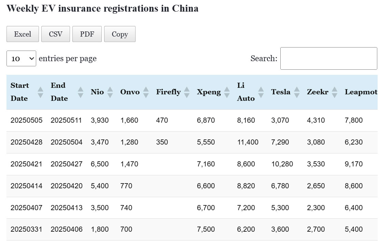Download data as CSV
Image resolution: width=379 pixels, height=244 pixels.
pyautogui.click(x=55, y=34)
